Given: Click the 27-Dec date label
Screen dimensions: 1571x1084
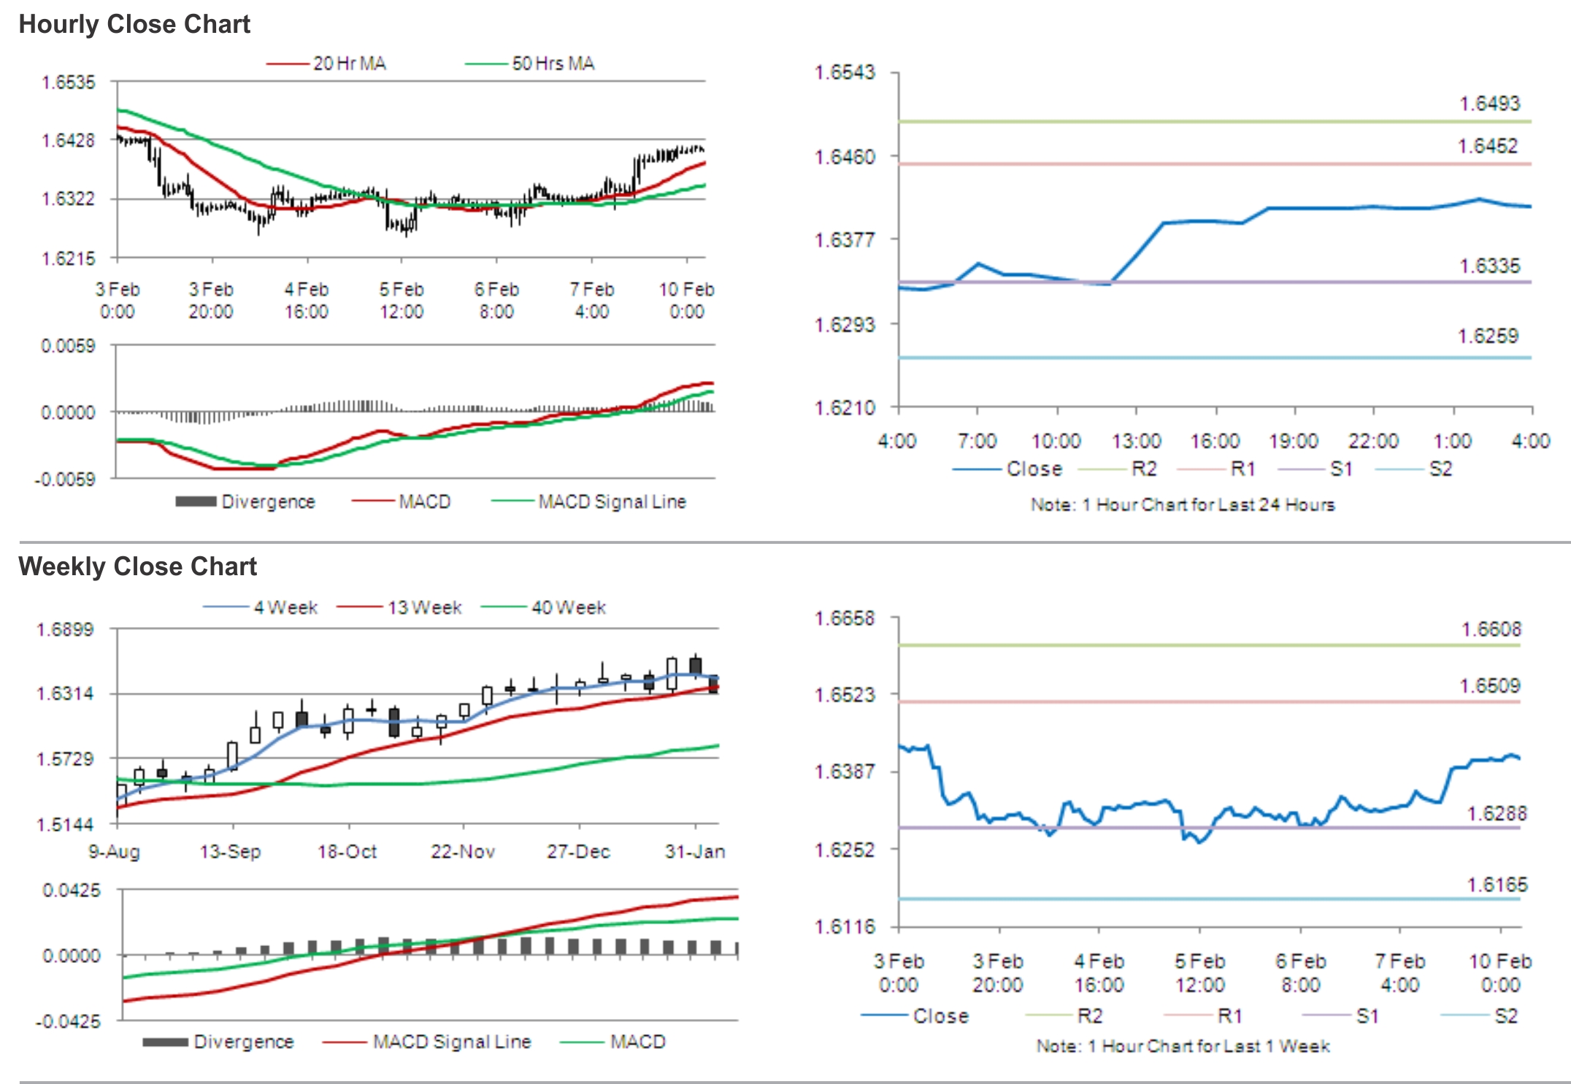Looking at the screenshot, I should point(579,852).
